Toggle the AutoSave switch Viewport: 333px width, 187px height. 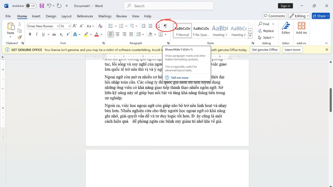[31, 6]
